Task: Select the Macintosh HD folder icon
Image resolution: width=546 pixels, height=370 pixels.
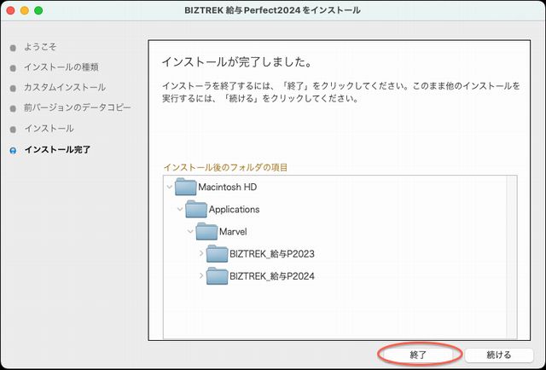Action: pyautogui.click(x=185, y=187)
